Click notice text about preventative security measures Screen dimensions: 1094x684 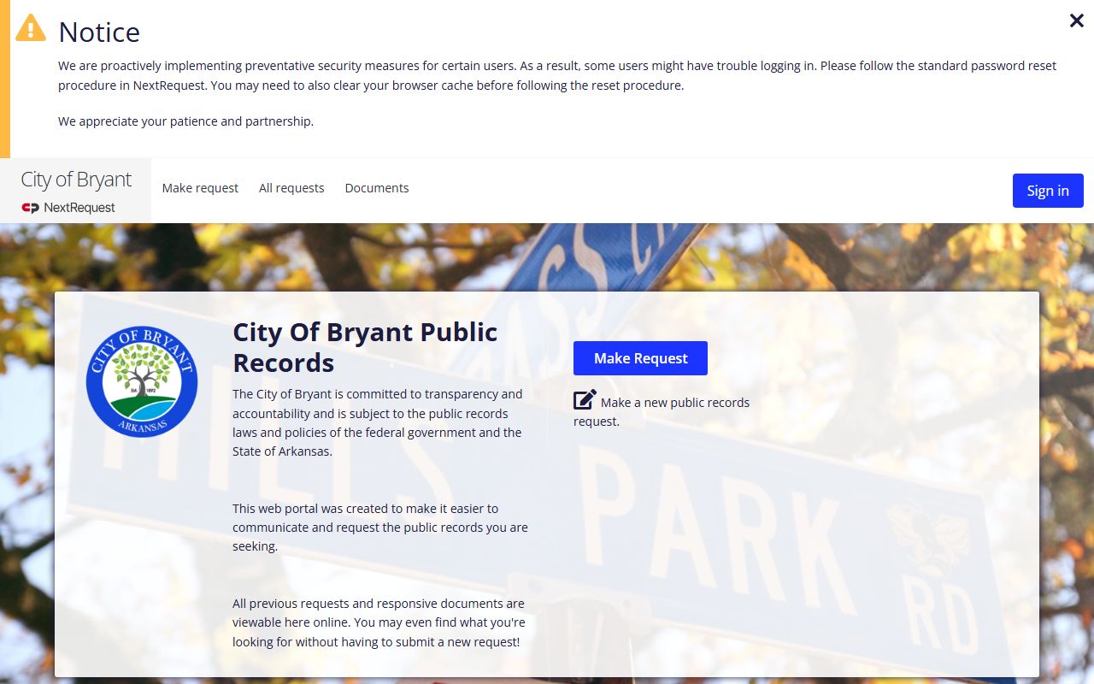click(x=557, y=75)
